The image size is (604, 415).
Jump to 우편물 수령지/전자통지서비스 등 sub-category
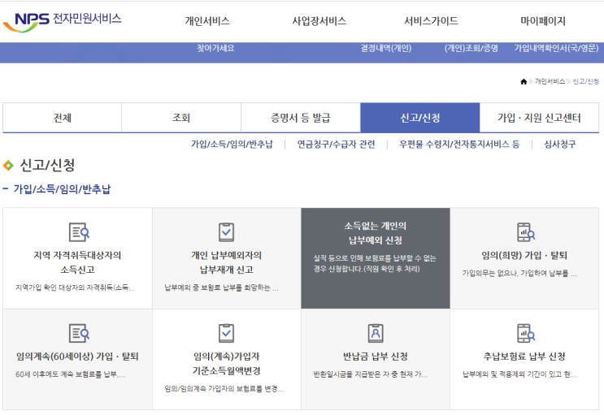tap(459, 145)
